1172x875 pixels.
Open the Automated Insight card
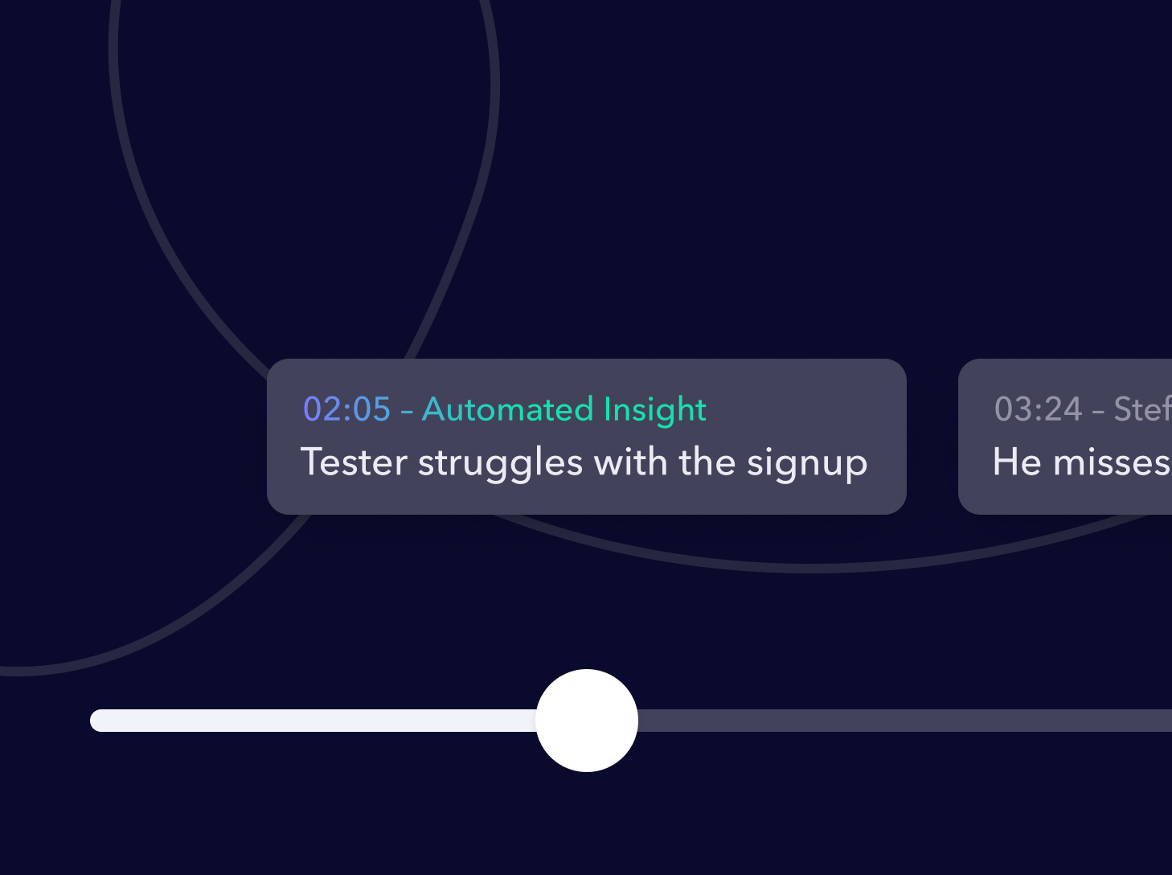click(587, 437)
